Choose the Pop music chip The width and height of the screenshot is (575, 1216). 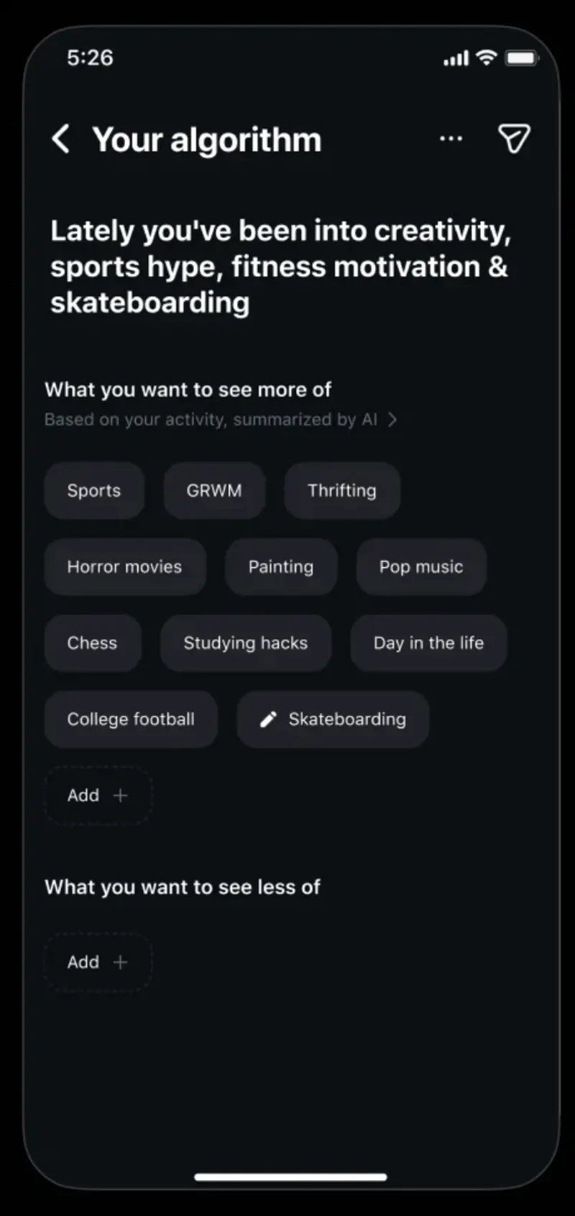pos(421,567)
